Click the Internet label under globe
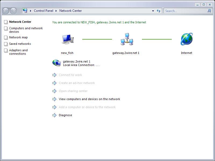 click(187, 53)
